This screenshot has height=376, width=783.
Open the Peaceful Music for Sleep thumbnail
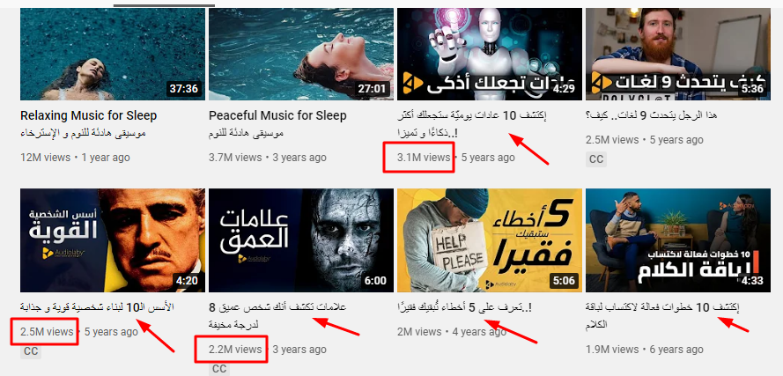(301, 54)
